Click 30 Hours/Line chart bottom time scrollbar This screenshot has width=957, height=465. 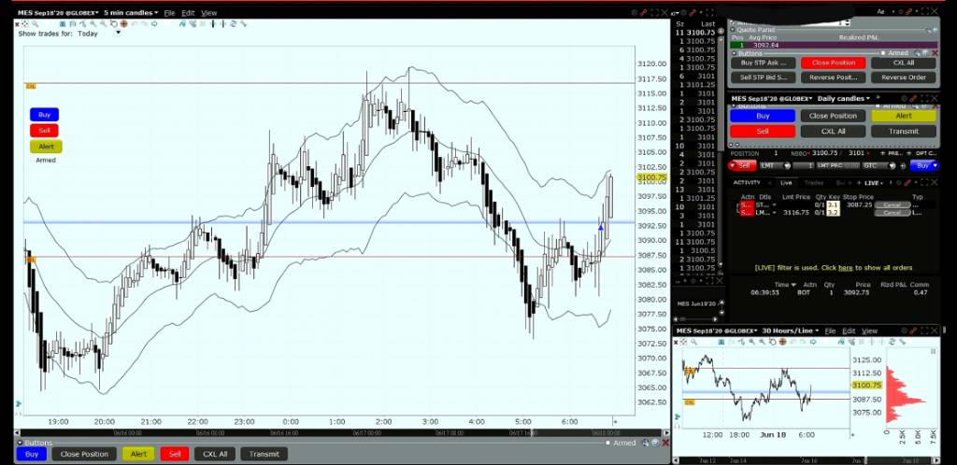[x=806, y=458]
